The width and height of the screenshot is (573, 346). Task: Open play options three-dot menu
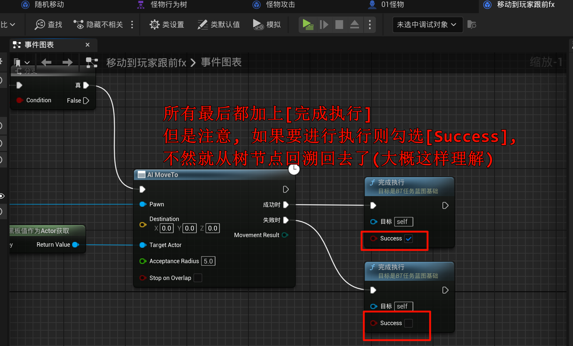point(370,25)
